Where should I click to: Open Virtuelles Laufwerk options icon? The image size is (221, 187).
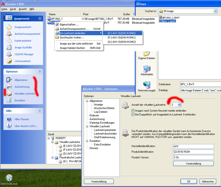[9, 93]
